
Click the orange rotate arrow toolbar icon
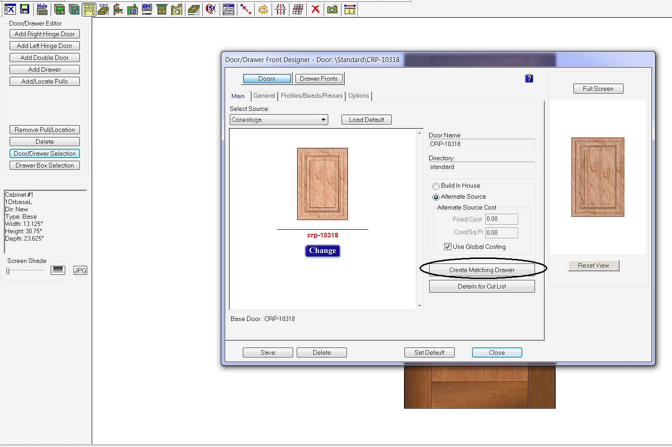click(x=263, y=9)
